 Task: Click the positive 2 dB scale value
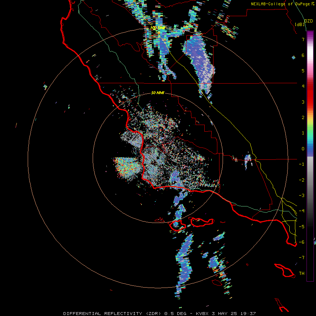point(303,118)
